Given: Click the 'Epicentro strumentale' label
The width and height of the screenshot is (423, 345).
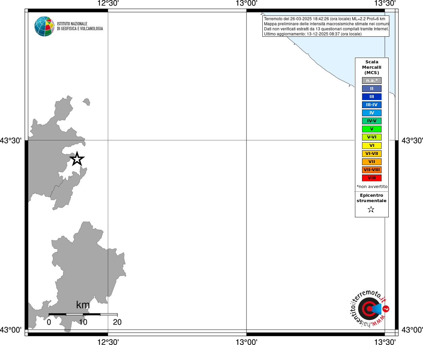Looking at the screenshot, I should [371, 198].
